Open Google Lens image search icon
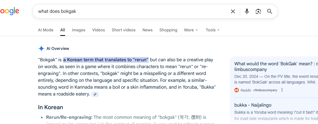This screenshot has width=318, height=124. point(258,11)
